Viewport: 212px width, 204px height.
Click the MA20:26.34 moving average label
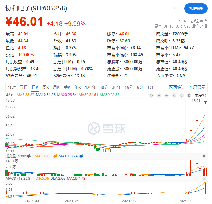[67, 95]
